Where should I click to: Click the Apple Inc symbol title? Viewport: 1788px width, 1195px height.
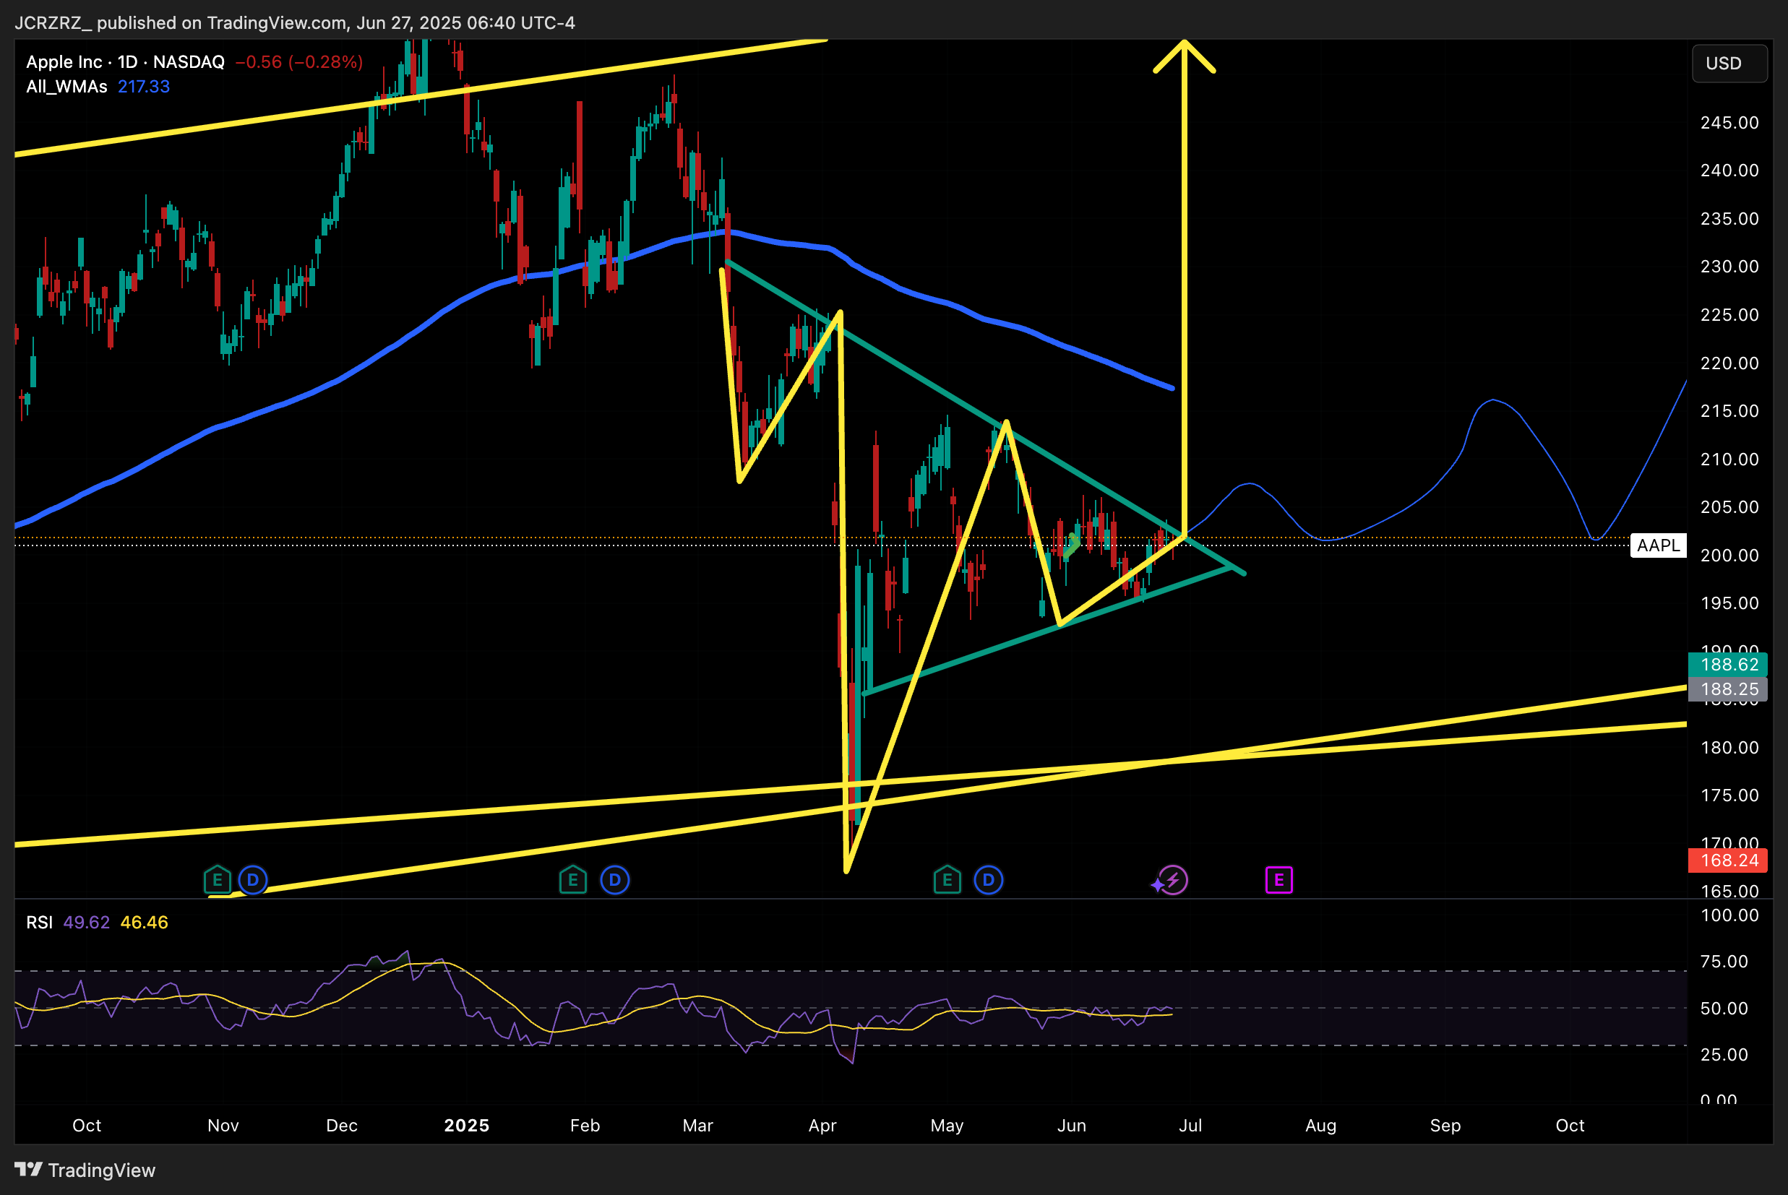[125, 61]
